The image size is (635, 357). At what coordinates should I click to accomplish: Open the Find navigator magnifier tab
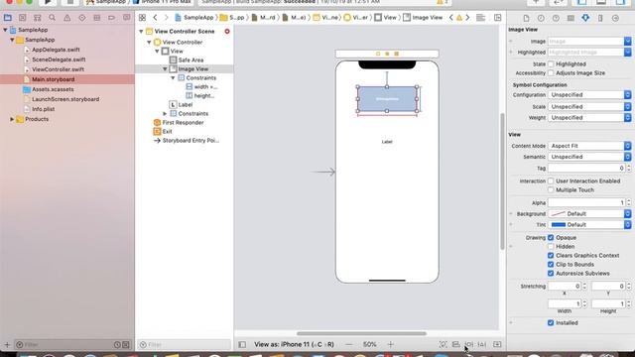click(53, 18)
